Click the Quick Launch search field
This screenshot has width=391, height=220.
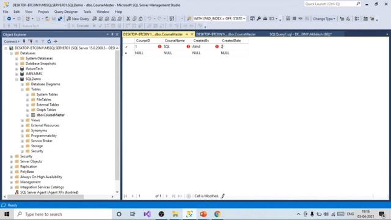[x=332, y=4]
